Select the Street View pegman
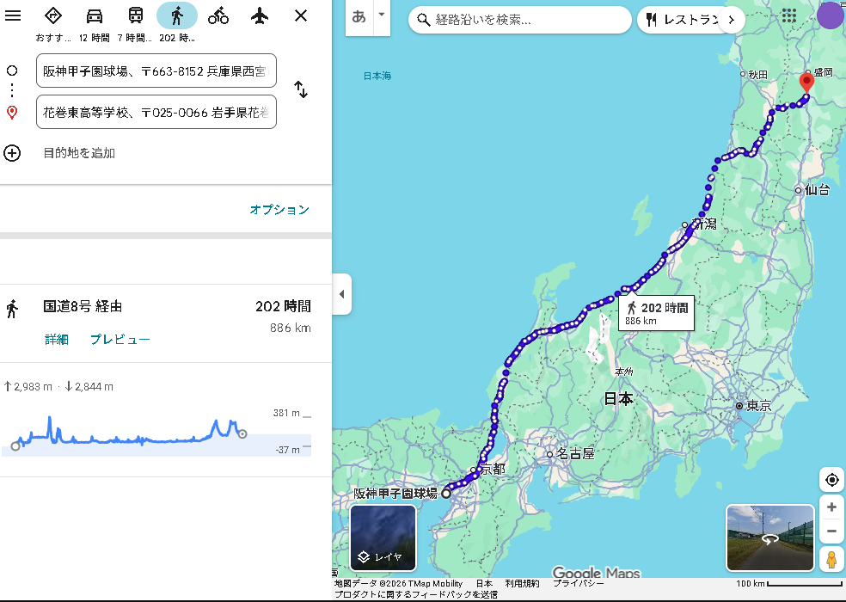The image size is (846, 602). tap(831, 559)
